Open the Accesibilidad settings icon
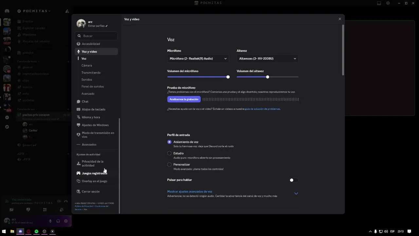 79,44
